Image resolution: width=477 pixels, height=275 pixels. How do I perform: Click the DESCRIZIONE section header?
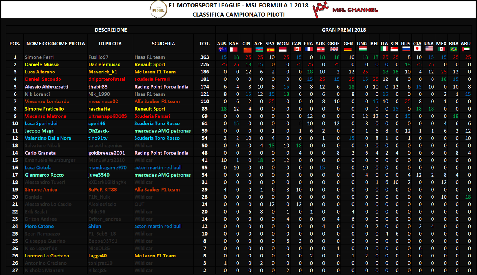click(111, 30)
